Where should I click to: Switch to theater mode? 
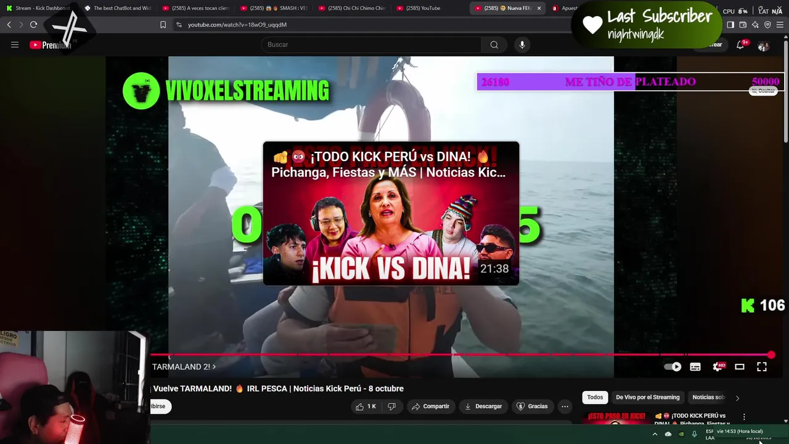(x=740, y=367)
